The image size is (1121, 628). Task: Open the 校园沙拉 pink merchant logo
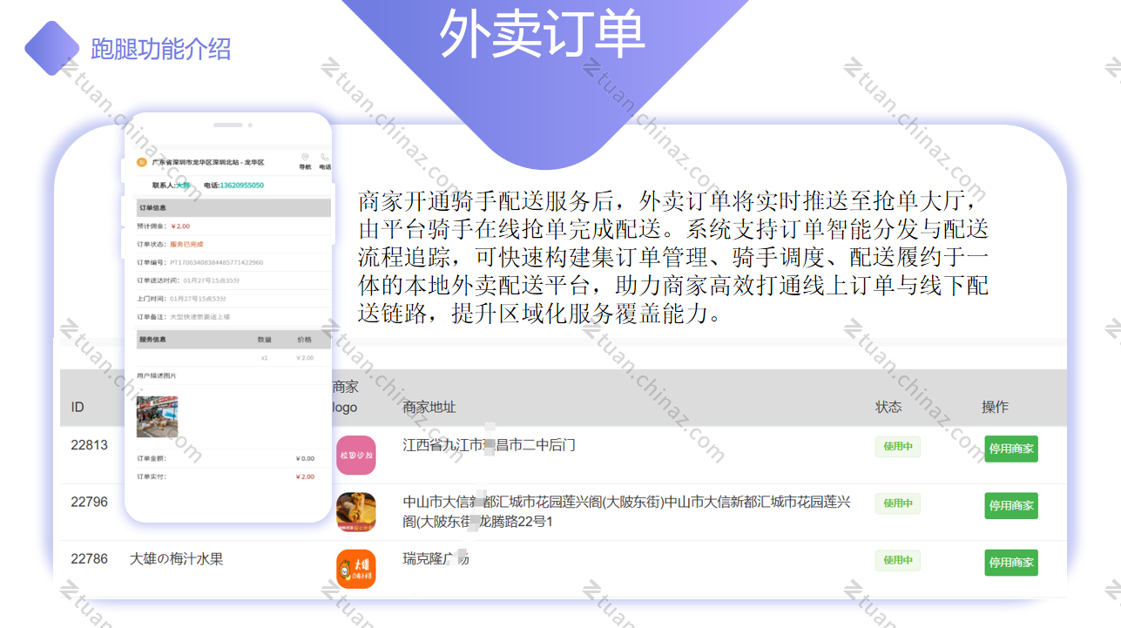356,455
